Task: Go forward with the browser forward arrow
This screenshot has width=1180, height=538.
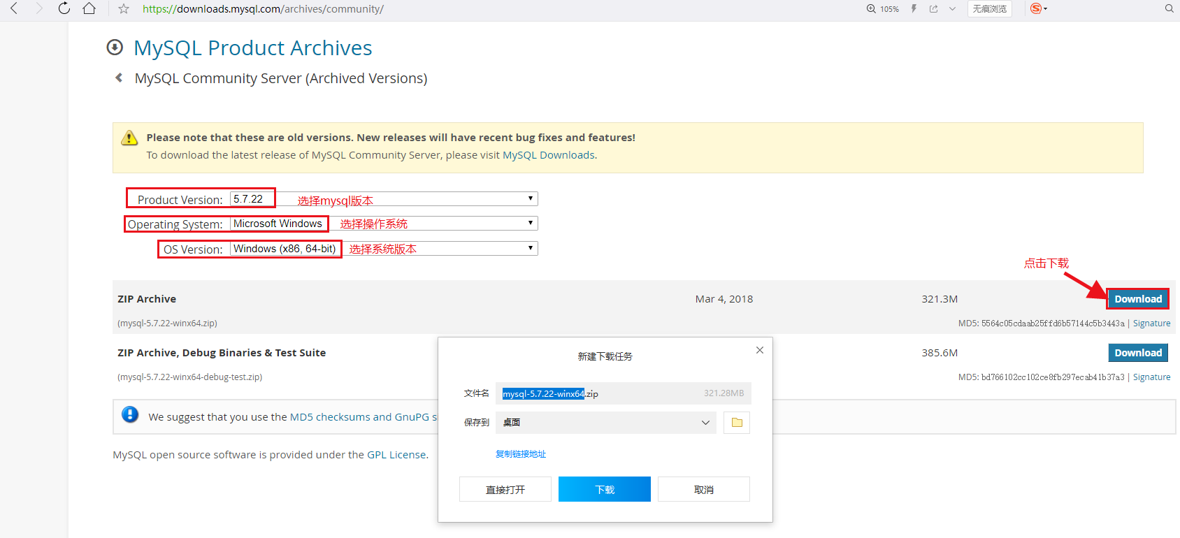Action: coord(39,8)
